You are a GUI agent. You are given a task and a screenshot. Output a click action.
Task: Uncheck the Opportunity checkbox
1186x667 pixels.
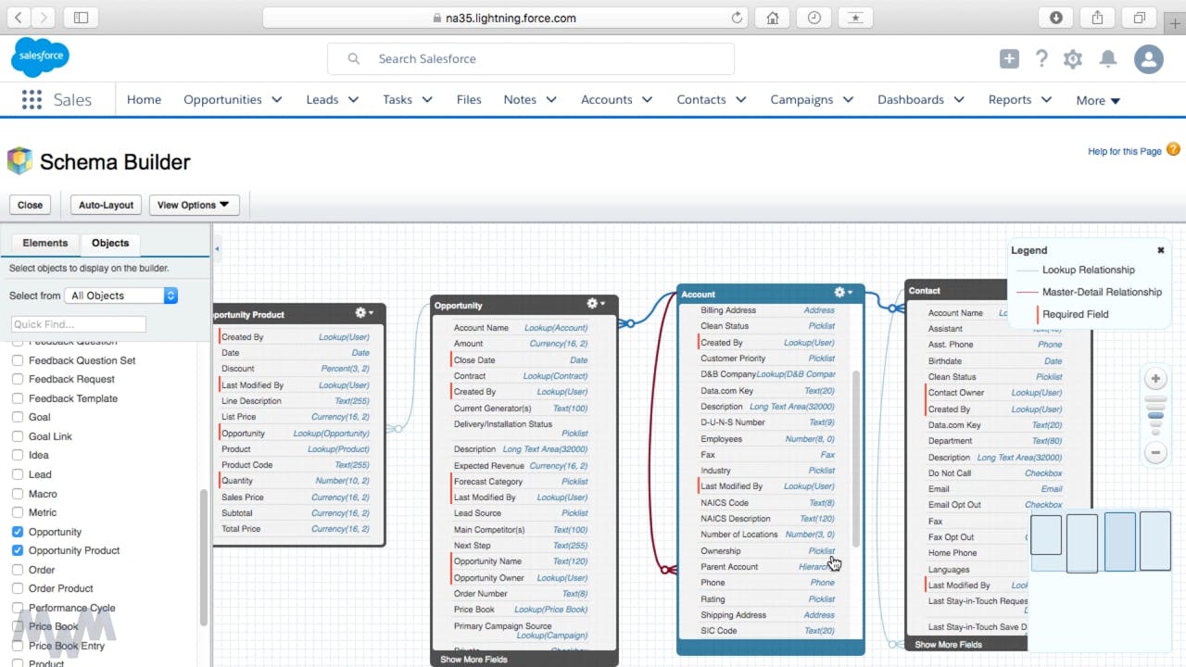click(x=18, y=532)
